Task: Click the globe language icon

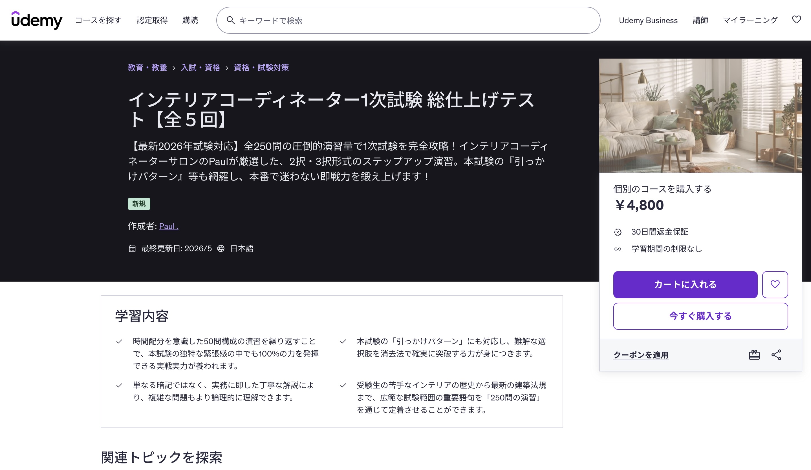Action: tap(221, 248)
